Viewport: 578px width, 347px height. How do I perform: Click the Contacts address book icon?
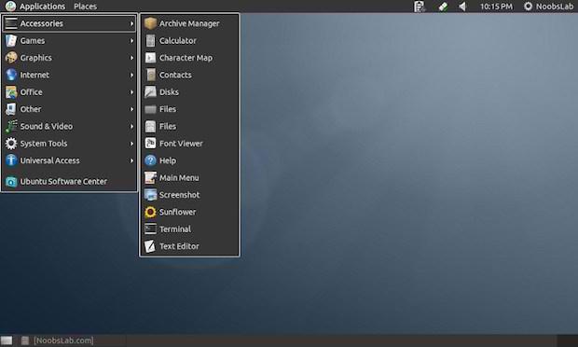[151, 75]
